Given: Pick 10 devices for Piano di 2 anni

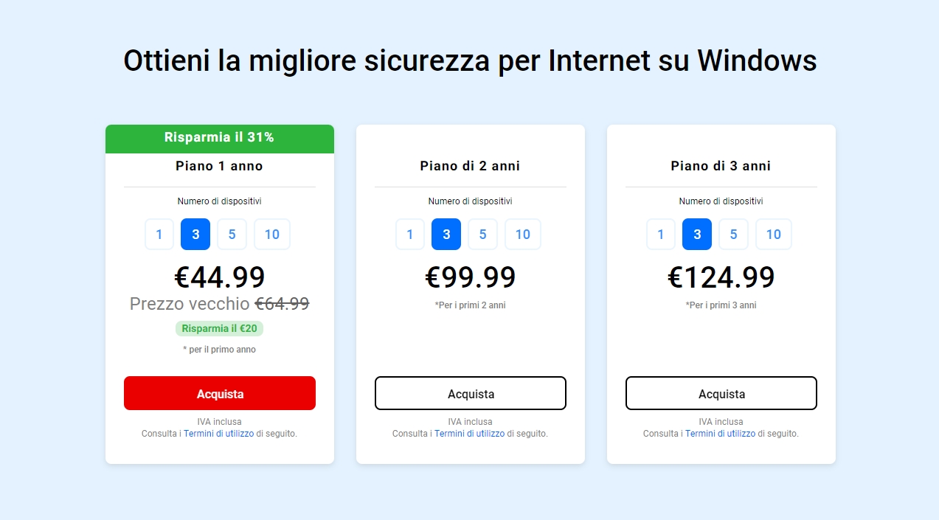Looking at the screenshot, I should click(x=523, y=235).
